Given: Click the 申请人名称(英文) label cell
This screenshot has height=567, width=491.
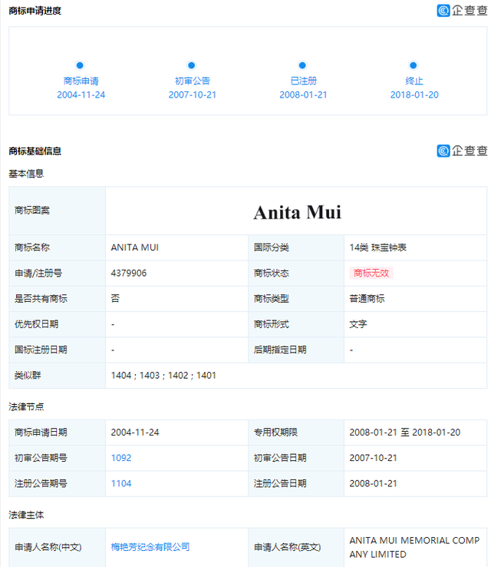Looking at the screenshot, I should (296, 548).
